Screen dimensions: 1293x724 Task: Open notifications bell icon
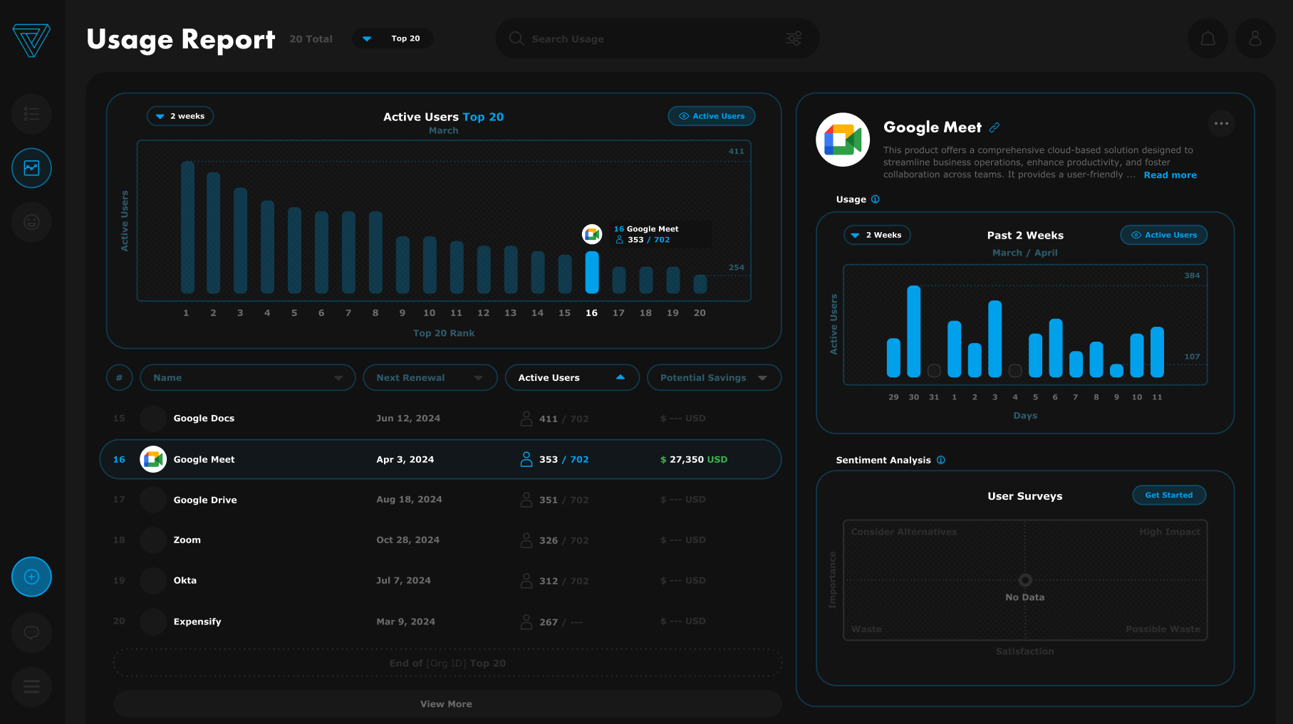point(1208,38)
